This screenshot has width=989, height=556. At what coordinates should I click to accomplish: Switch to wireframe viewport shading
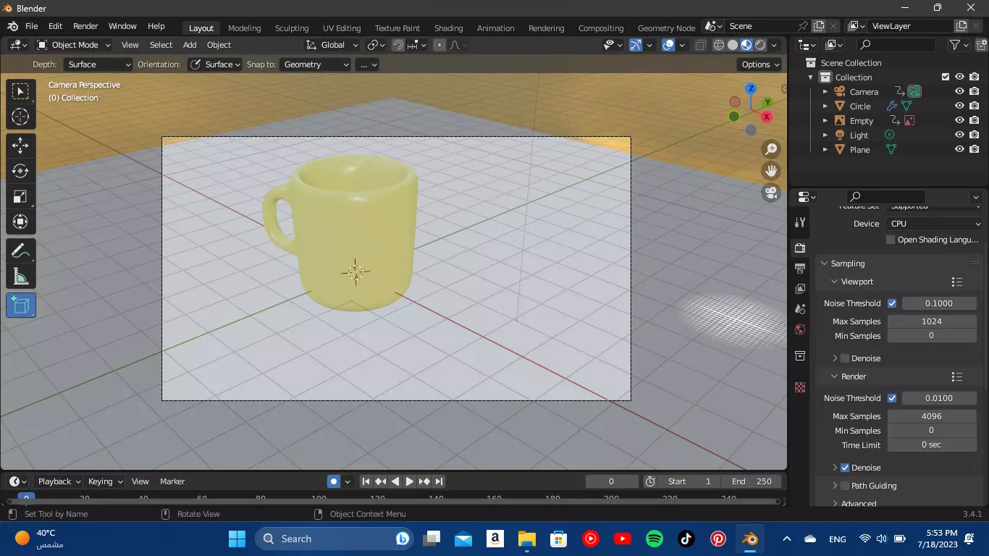719,45
